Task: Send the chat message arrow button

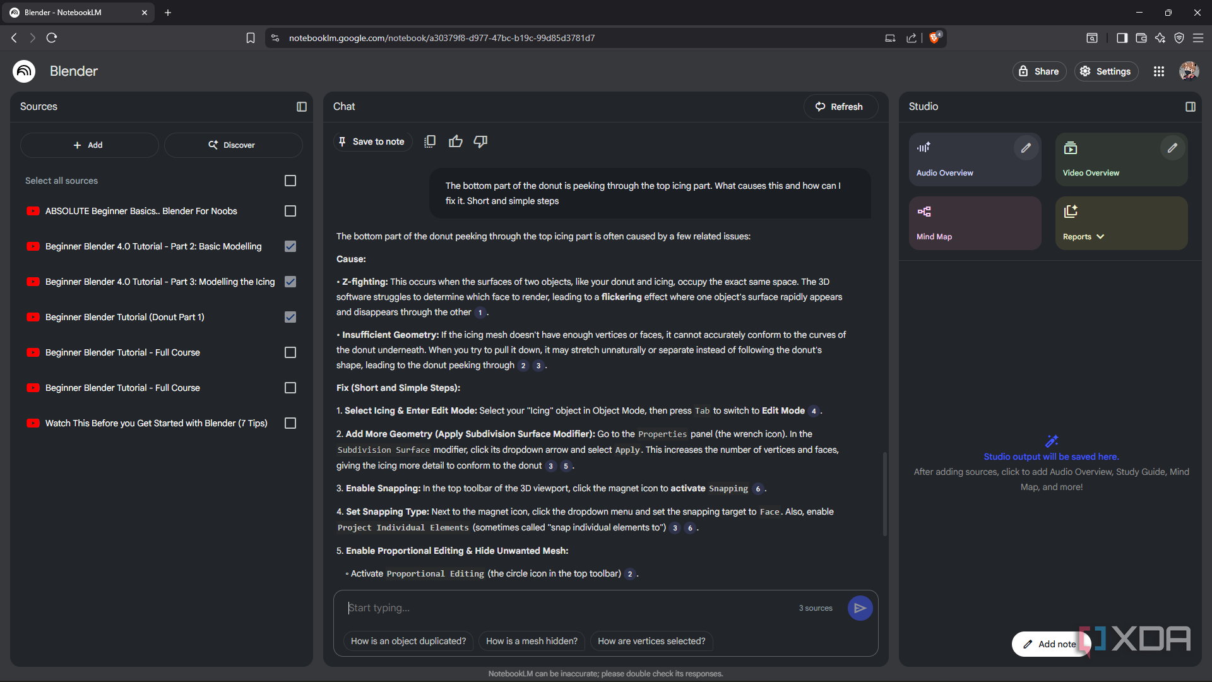Action: (860, 608)
